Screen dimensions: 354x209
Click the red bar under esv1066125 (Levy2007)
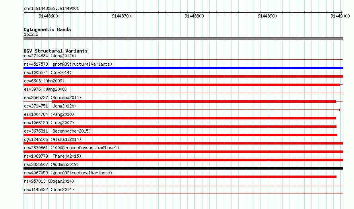click(x=180, y=127)
